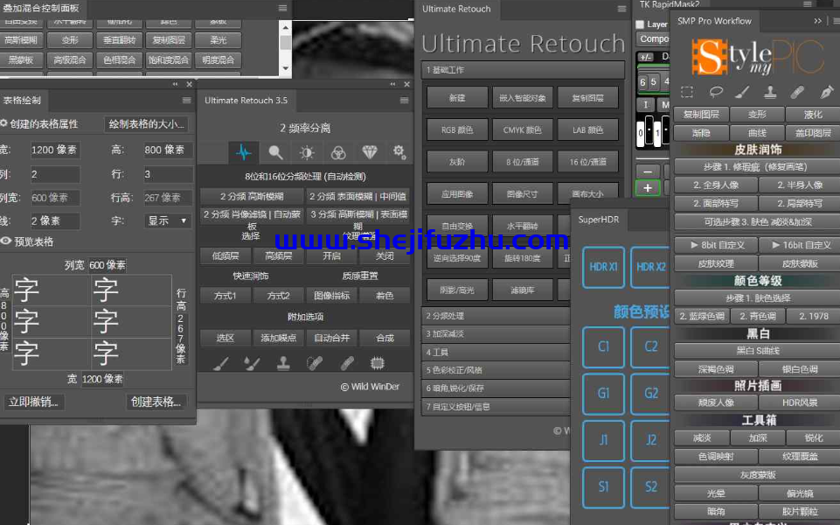Screen dimensions: 840x525
Task: Switch to the 表格绘制 tab
Action: pyautogui.click(x=22, y=101)
